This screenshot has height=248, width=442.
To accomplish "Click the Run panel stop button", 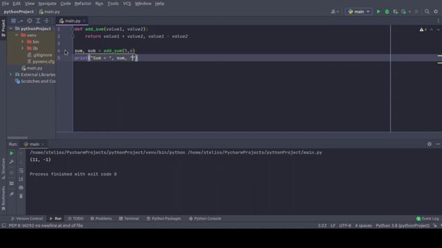I will point(12,172).
